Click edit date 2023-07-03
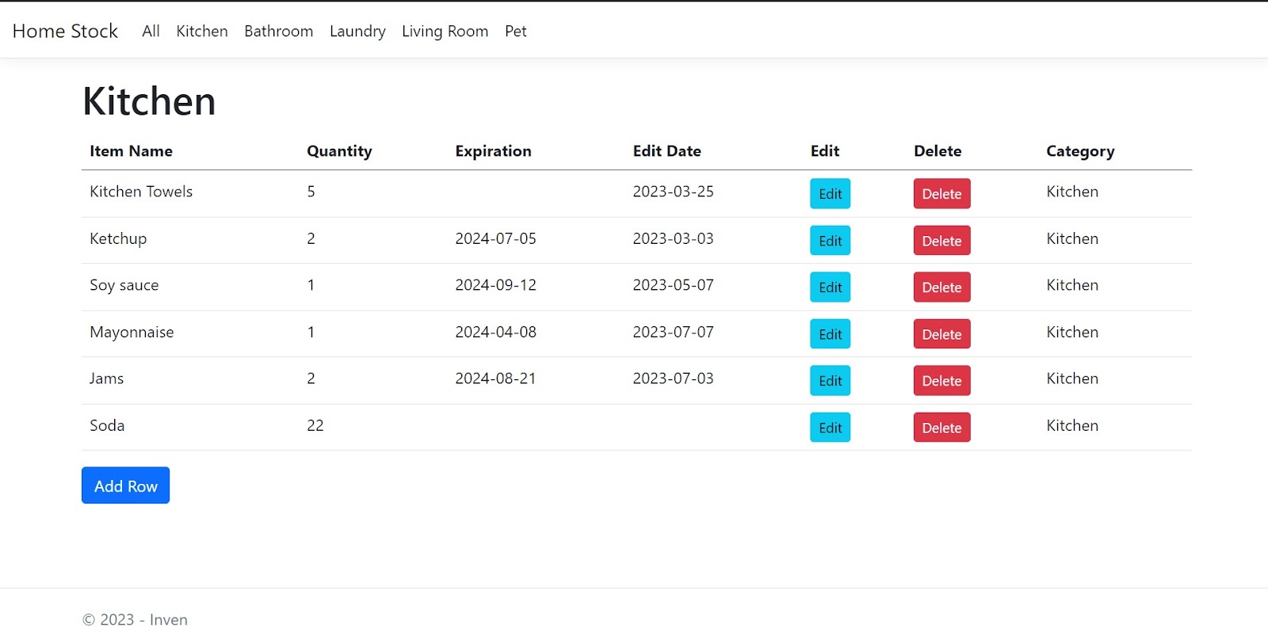 673,378
